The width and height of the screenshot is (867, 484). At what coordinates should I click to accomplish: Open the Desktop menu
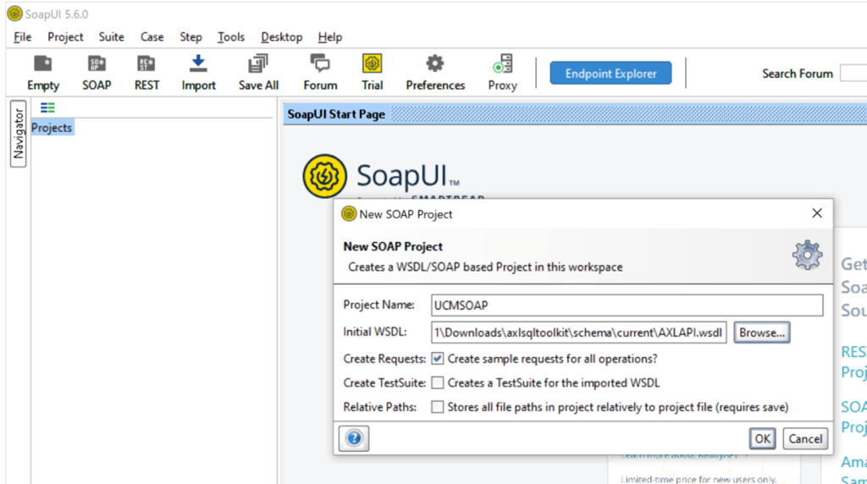pos(281,37)
